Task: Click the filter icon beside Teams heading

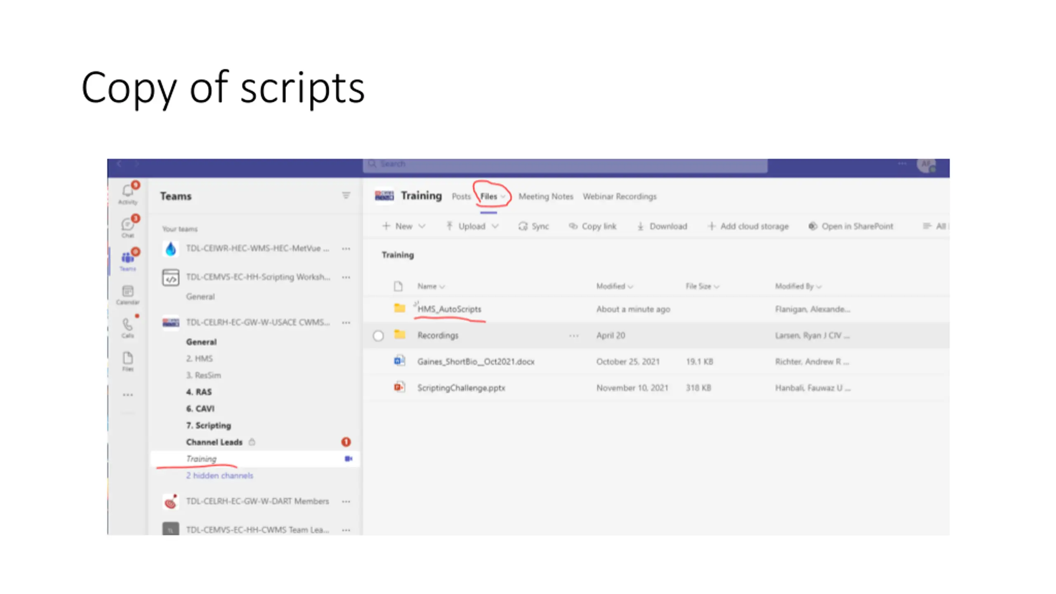Action: (346, 195)
